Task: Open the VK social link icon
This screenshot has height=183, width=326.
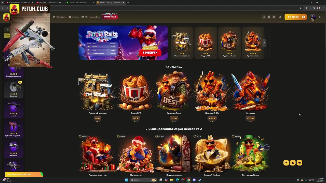Action: pyautogui.click(x=264, y=17)
